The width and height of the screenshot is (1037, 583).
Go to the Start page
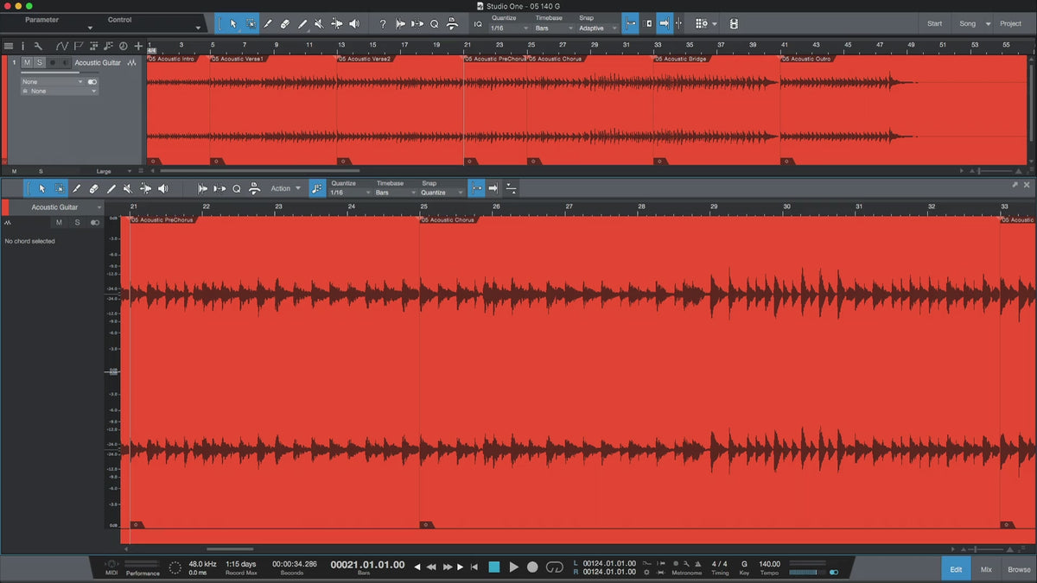click(x=934, y=23)
